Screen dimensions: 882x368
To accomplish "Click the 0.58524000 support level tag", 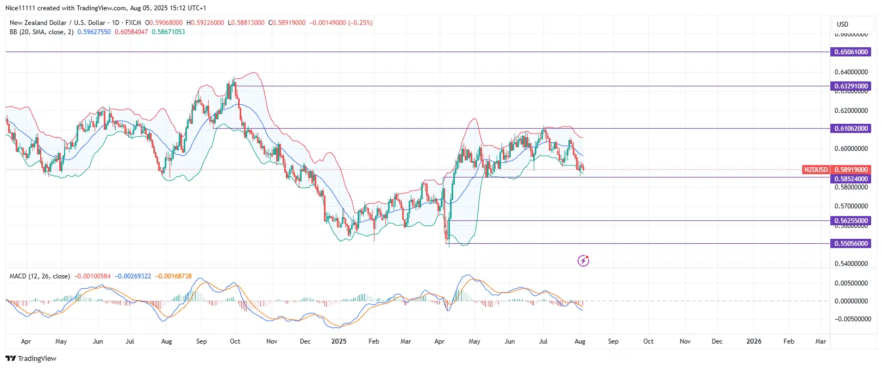I will point(851,179).
